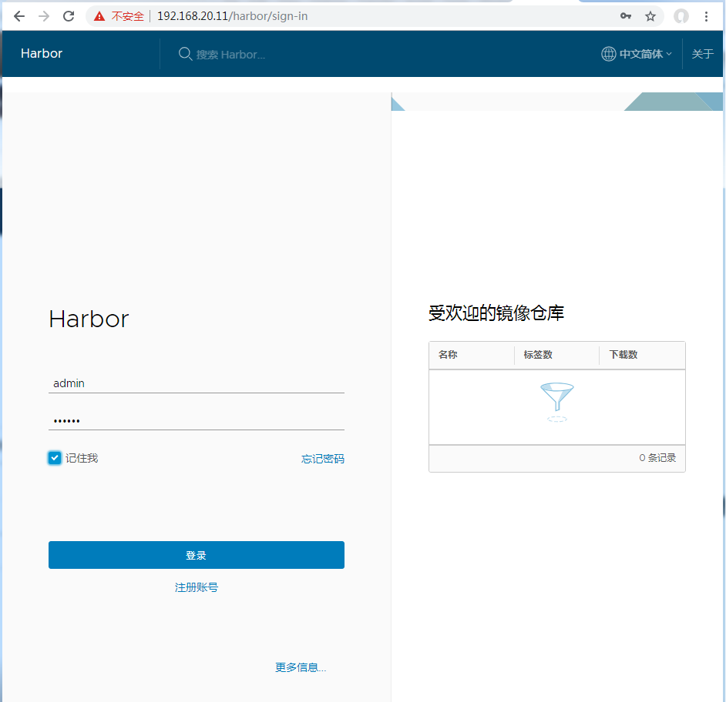Screen dimensions: 726x702
Task: Open the 忘记密码 link
Action: [323, 459]
